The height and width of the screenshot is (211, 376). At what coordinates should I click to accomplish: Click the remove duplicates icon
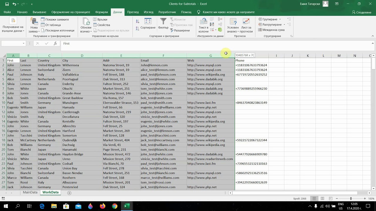pos(212,25)
